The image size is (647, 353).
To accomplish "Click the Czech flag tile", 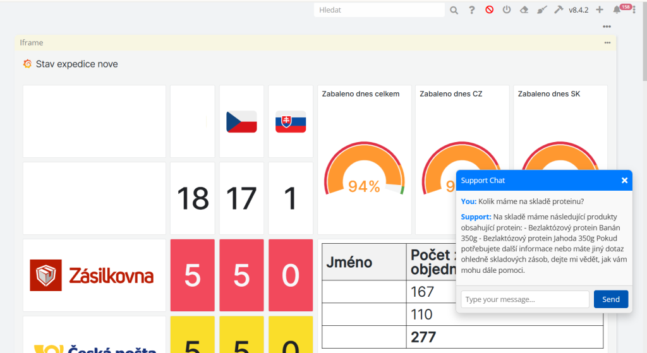I will 241,121.
